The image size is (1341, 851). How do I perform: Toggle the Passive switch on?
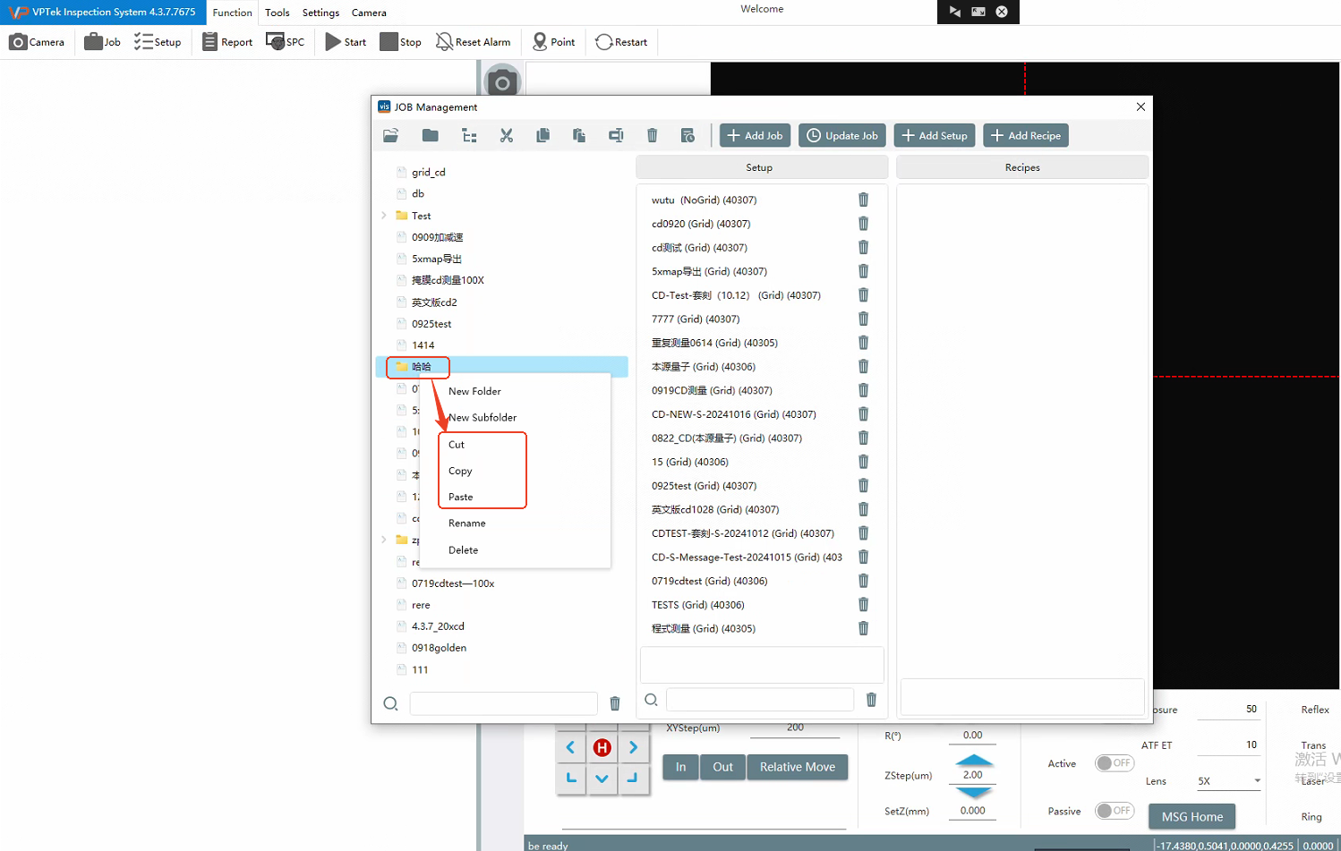click(x=1115, y=811)
